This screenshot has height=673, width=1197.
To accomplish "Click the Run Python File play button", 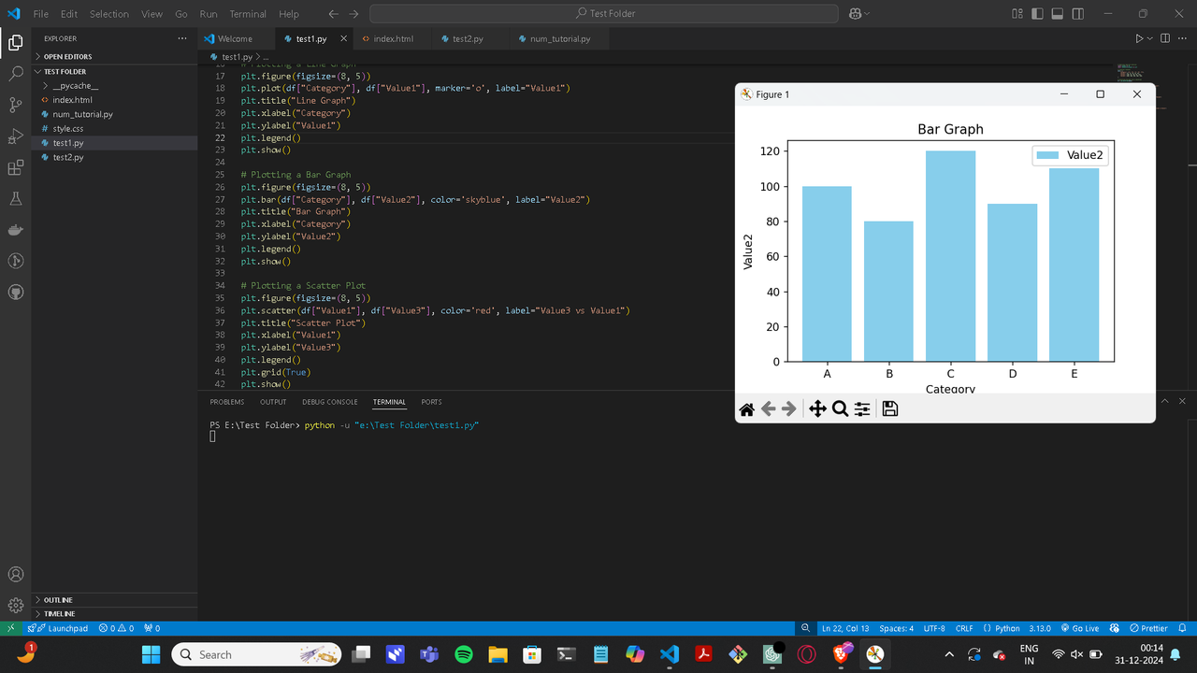I will [1139, 38].
